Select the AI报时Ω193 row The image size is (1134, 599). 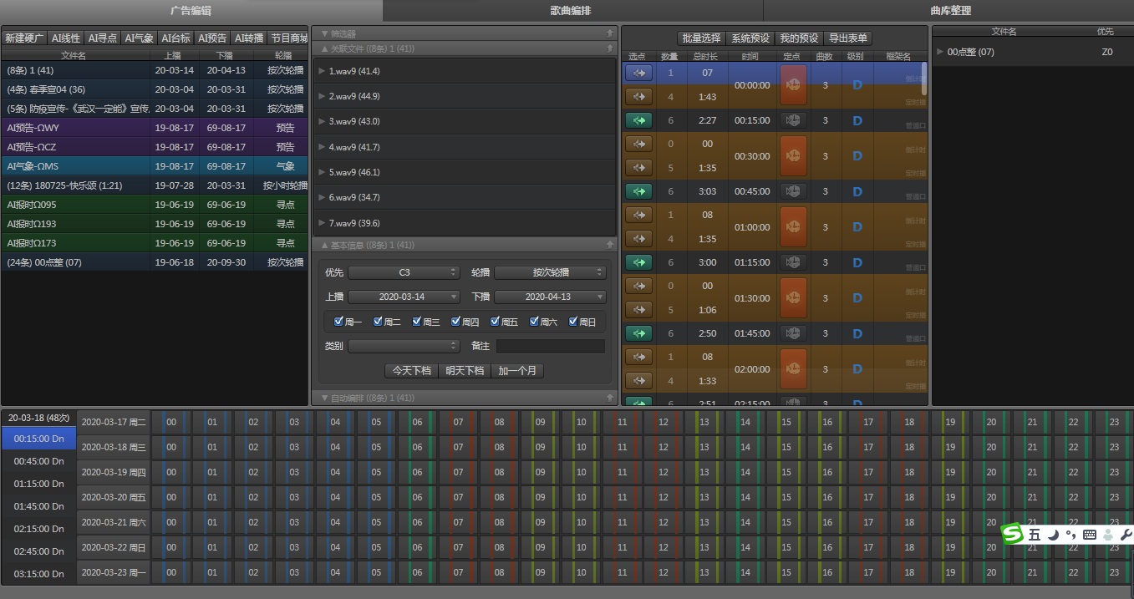pyautogui.click(x=155, y=224)
